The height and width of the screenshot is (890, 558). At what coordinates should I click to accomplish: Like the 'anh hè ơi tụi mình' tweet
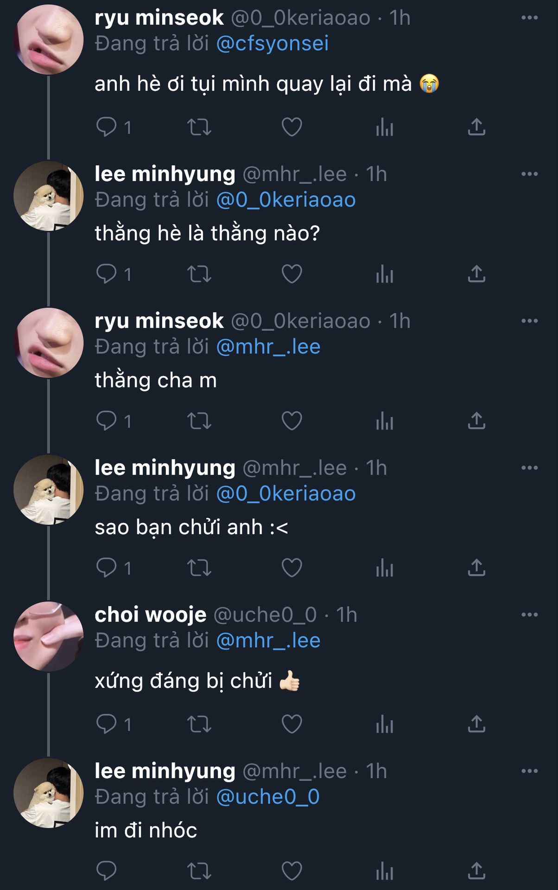click(292, 127)
